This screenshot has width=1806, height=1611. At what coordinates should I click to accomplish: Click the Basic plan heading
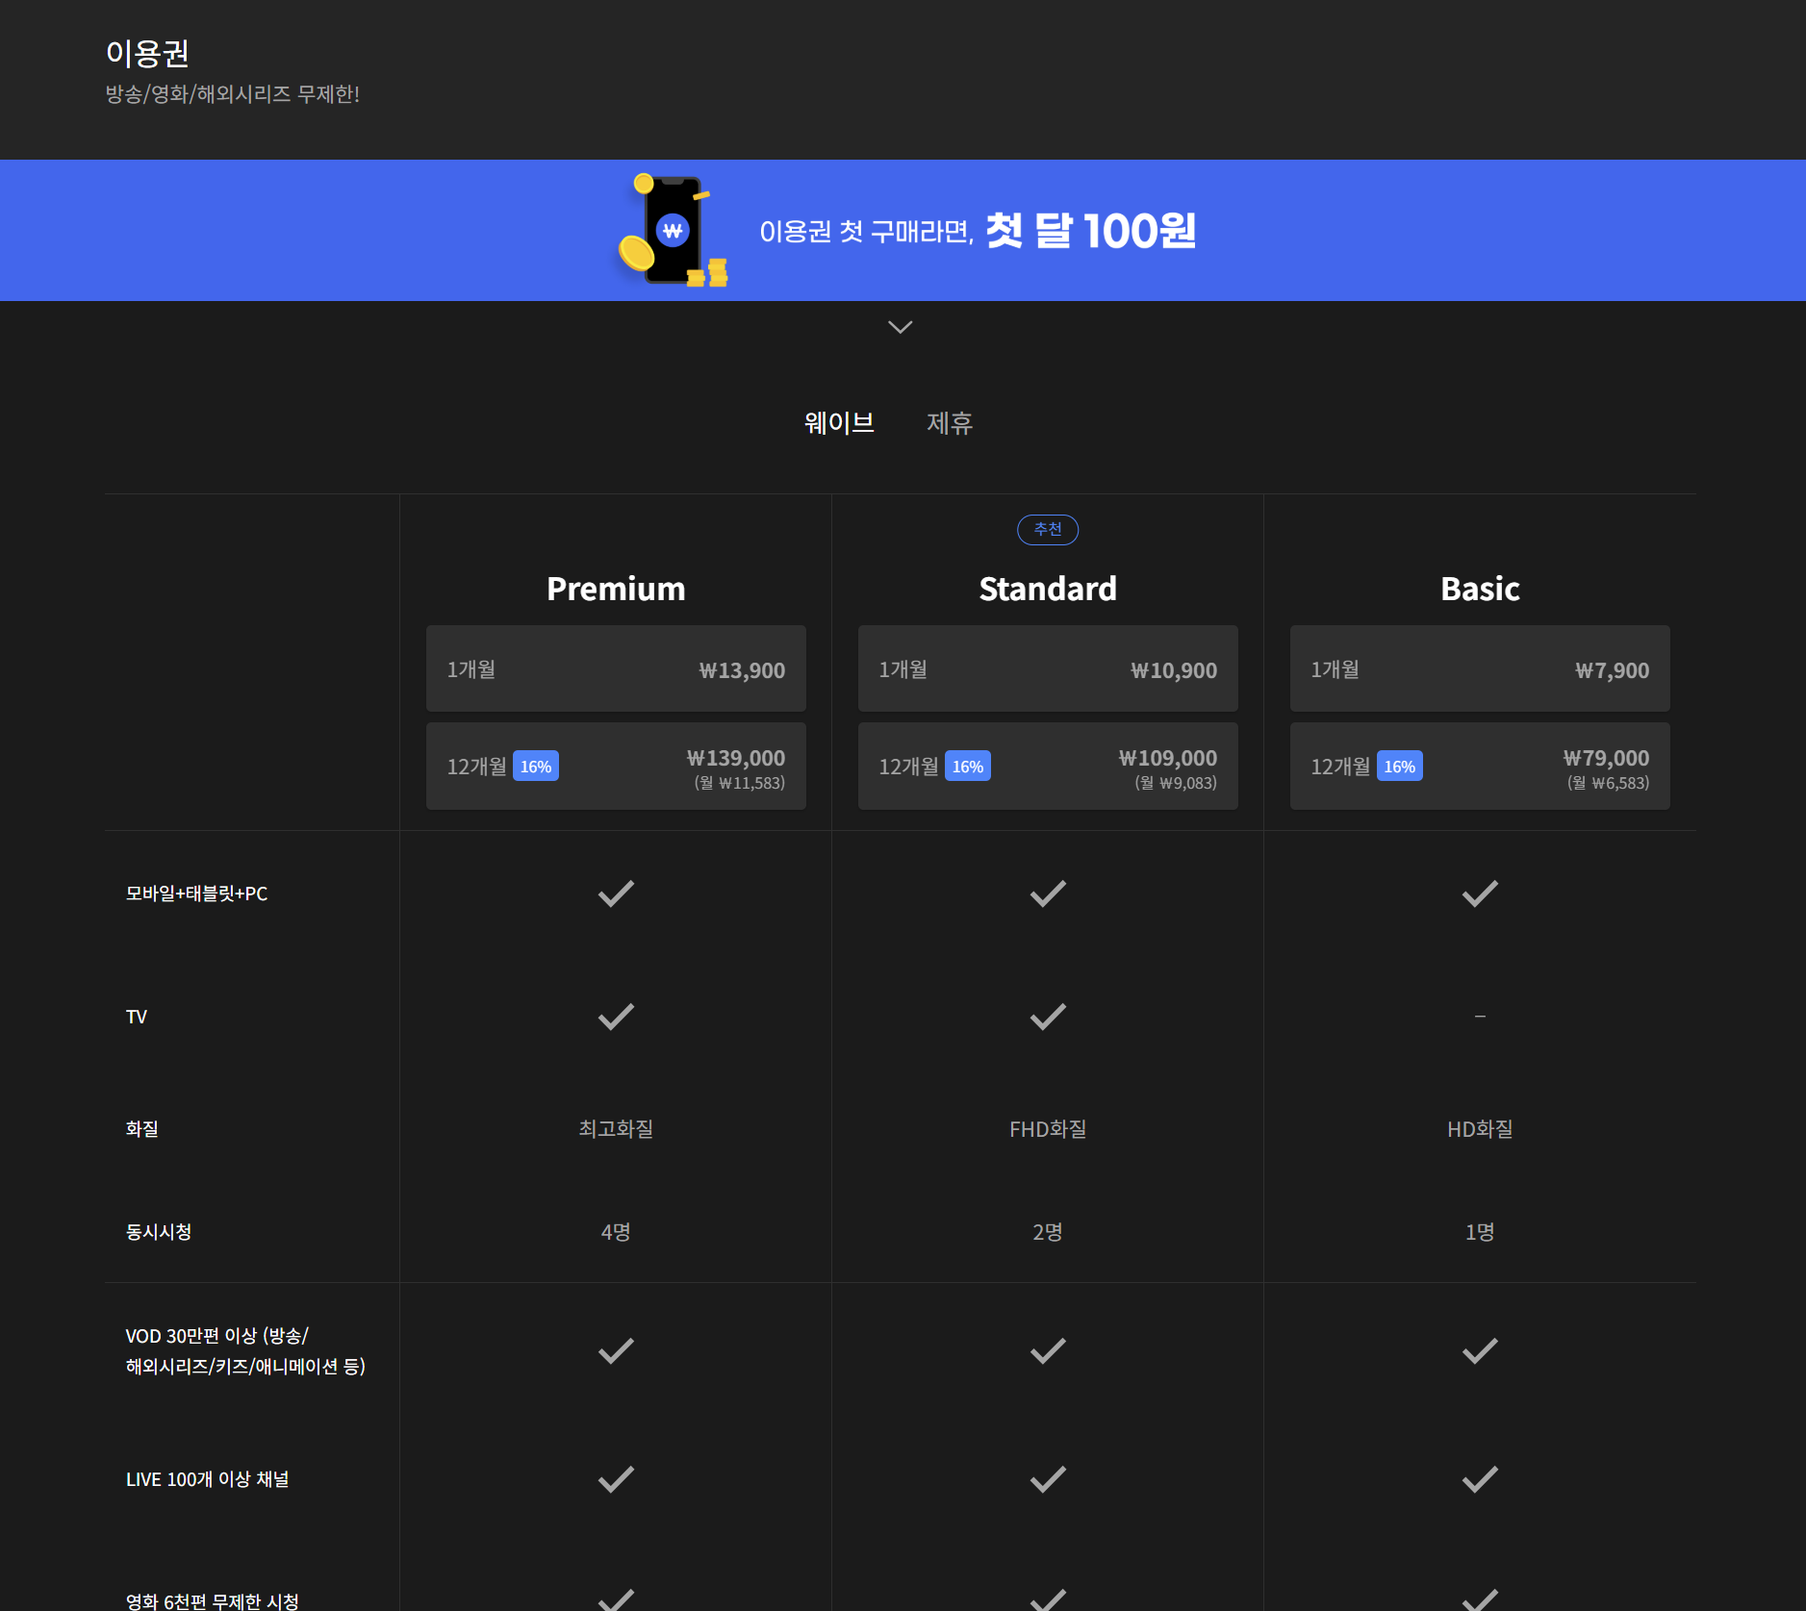(1480, 589)
